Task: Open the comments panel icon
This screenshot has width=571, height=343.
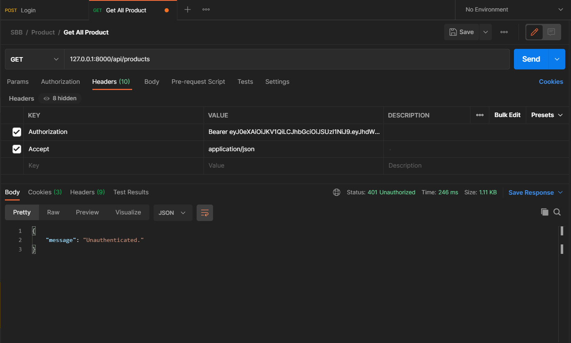Action: [551, 32]
